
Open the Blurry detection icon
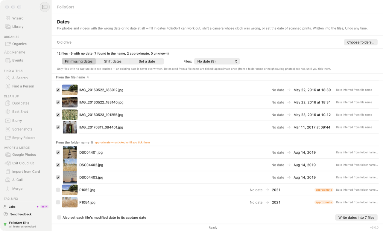(x=8, y=121)
